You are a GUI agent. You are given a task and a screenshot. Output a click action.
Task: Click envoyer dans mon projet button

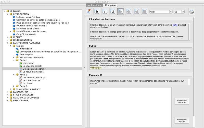[182, 101]
